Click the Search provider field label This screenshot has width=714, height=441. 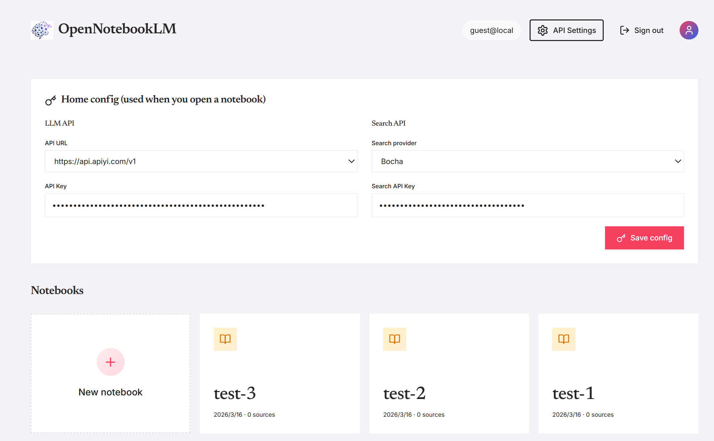pyautogui.click(x=394, y=143)
